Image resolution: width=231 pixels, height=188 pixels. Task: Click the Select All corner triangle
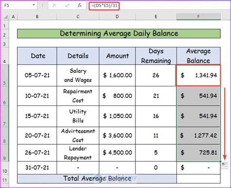click(6, 17)
